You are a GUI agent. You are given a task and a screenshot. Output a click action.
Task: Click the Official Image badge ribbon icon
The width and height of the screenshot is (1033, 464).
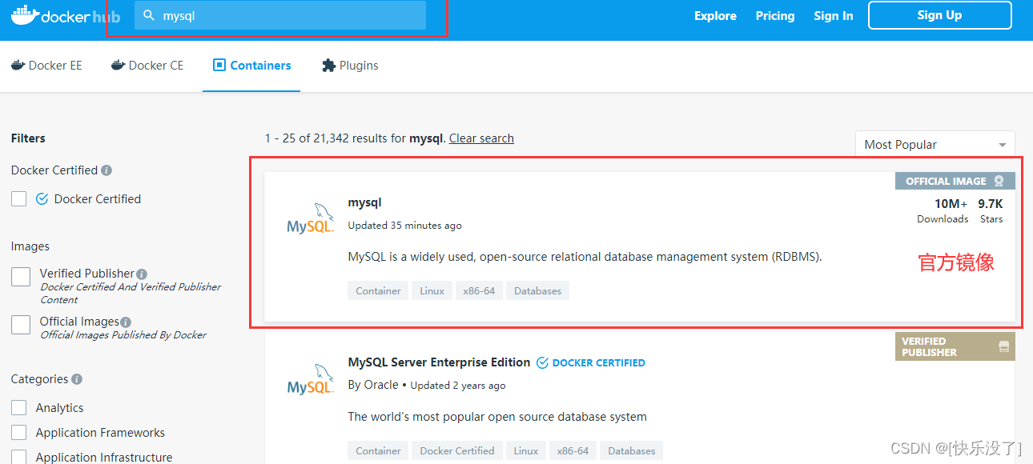(x=999, y=181)
